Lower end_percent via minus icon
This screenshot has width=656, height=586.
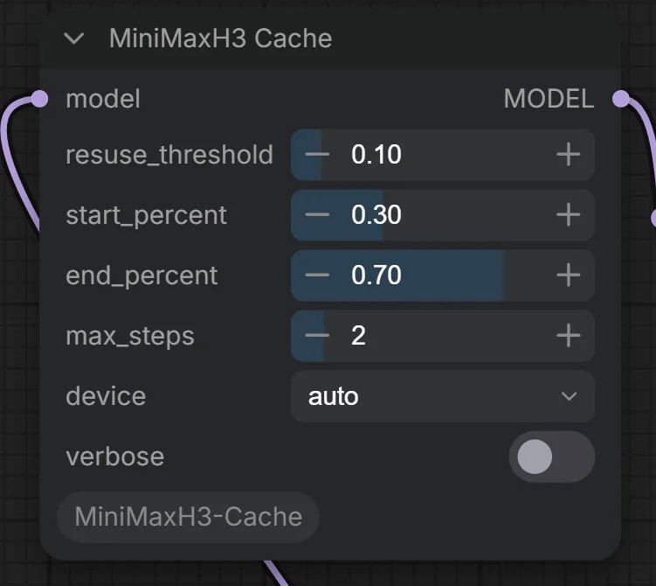click(317, 276)
